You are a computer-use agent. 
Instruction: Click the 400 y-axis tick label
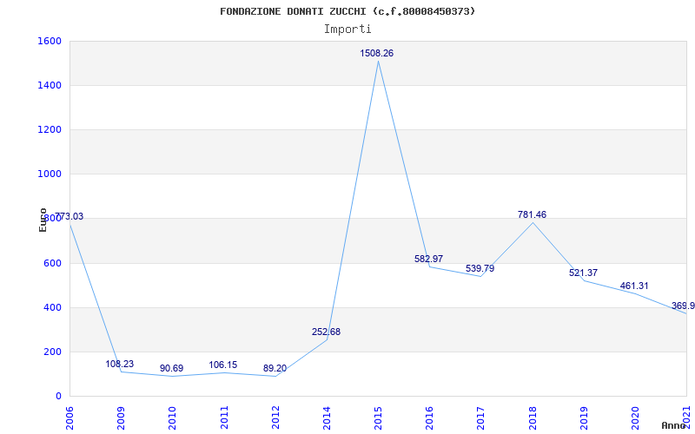click(x=51, y=307)
